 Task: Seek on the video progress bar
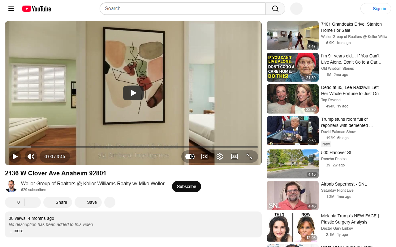tap(133, 147)
